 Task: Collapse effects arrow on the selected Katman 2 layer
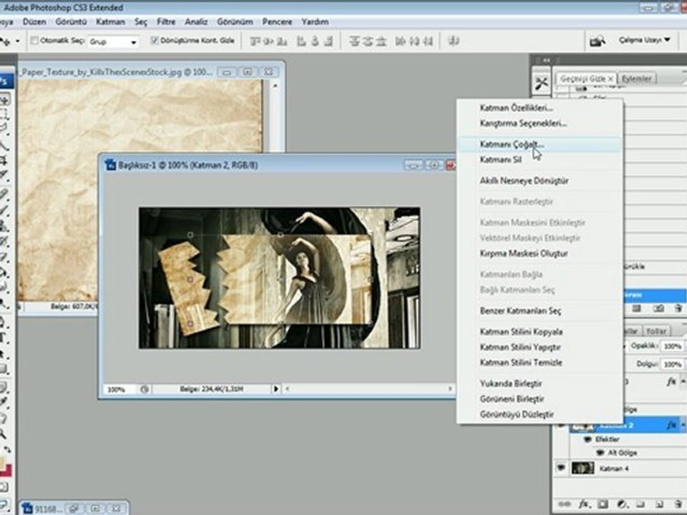coord(683,425)
